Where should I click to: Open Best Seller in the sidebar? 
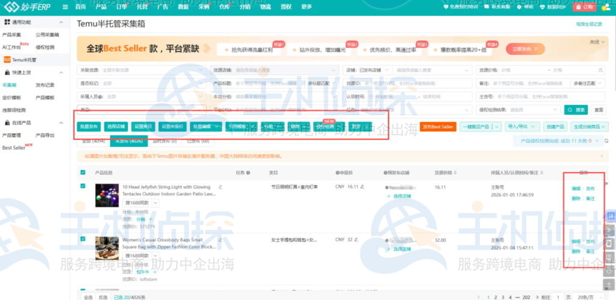point(14,148)
